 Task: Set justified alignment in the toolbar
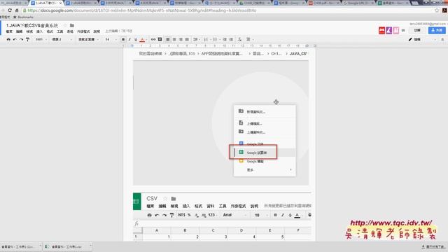[x=187, y=39]
